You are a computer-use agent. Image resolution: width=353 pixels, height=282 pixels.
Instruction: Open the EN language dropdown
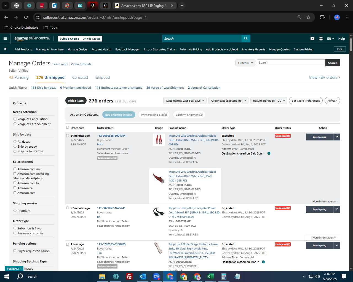pos(330,39)
